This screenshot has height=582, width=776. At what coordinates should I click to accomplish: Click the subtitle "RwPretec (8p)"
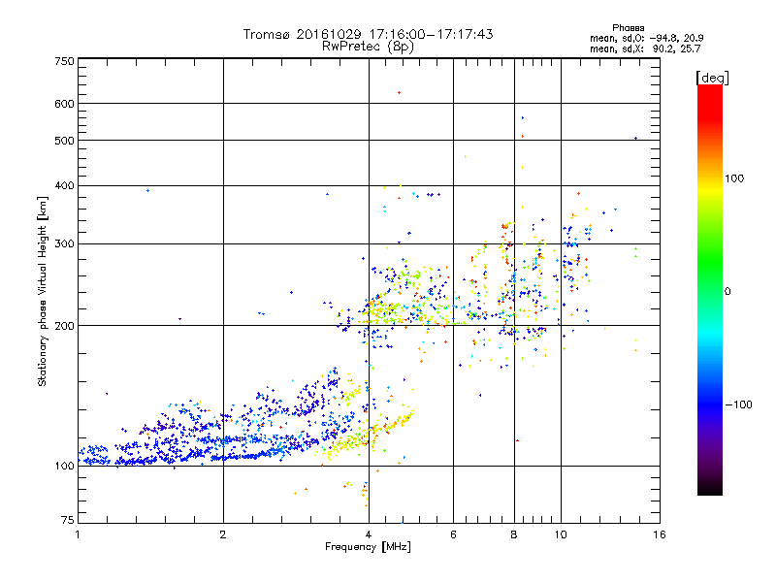[368, 47]
